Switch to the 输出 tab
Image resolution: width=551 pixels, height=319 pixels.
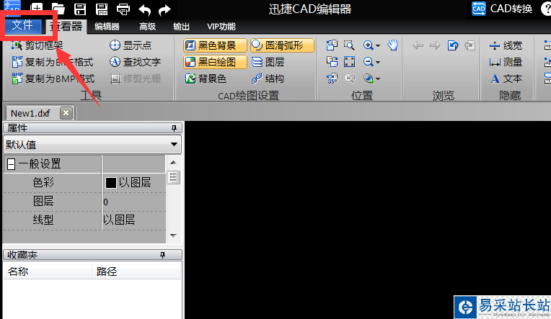point(181,27)
